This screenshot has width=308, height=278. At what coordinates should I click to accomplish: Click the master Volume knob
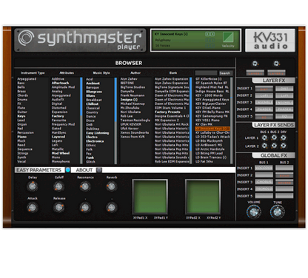[254, 211]
